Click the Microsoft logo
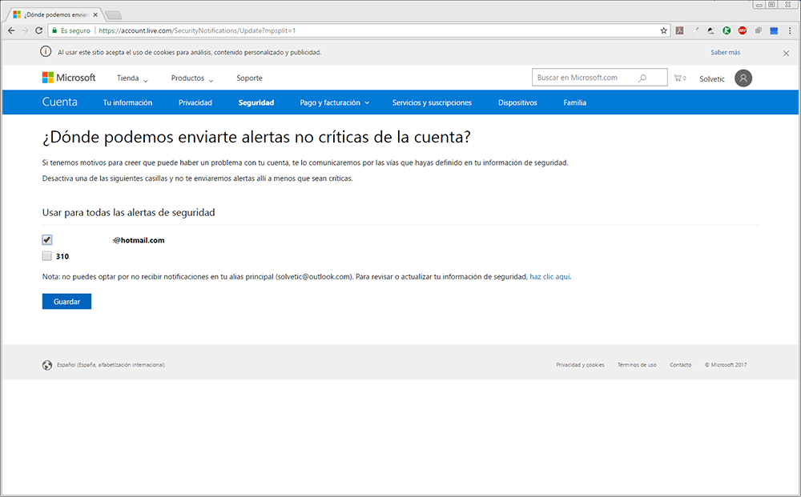Screen dimensions: 801x497 tap(69, 78)
